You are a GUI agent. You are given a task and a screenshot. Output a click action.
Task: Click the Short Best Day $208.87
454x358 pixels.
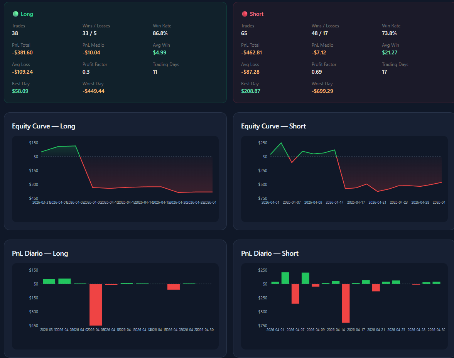coord(250,91)
